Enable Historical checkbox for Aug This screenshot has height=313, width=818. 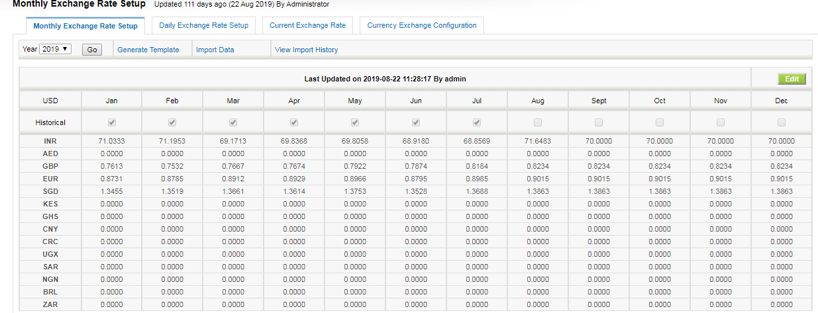coord(538,122)
